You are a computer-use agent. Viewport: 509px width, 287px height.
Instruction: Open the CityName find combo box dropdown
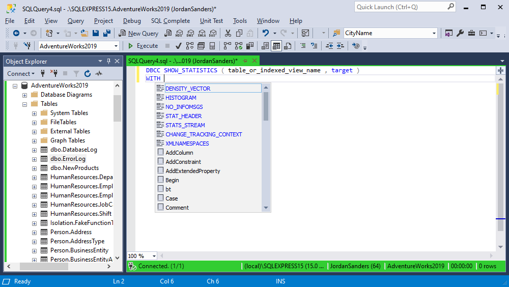pyautogui.click(x=434, y=33)
